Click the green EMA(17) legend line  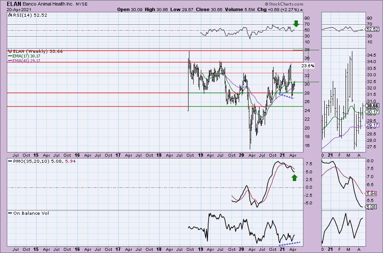tap(10, 56)
